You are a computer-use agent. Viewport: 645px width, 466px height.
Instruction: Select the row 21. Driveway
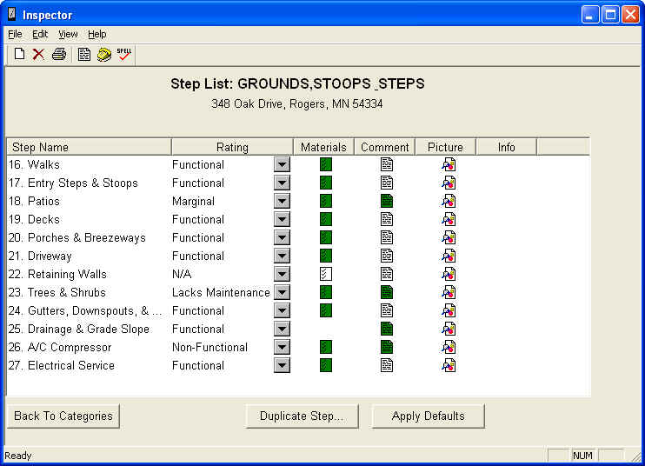point(298,256)
